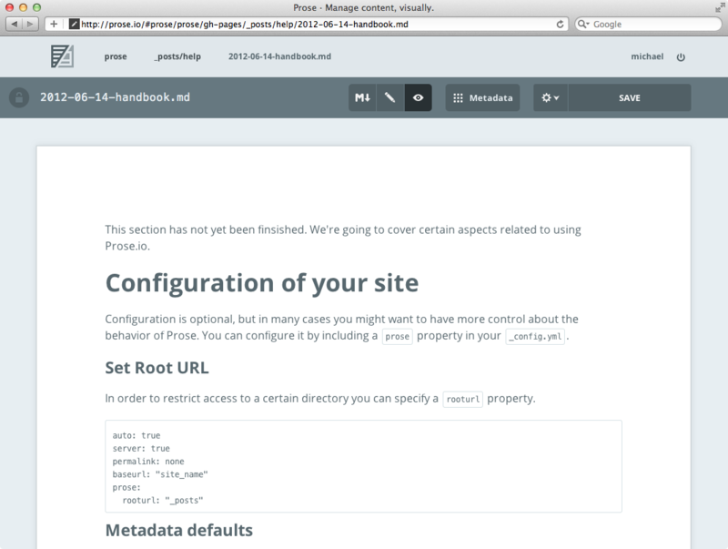Click the site favicon in address bar

(74, 25)
